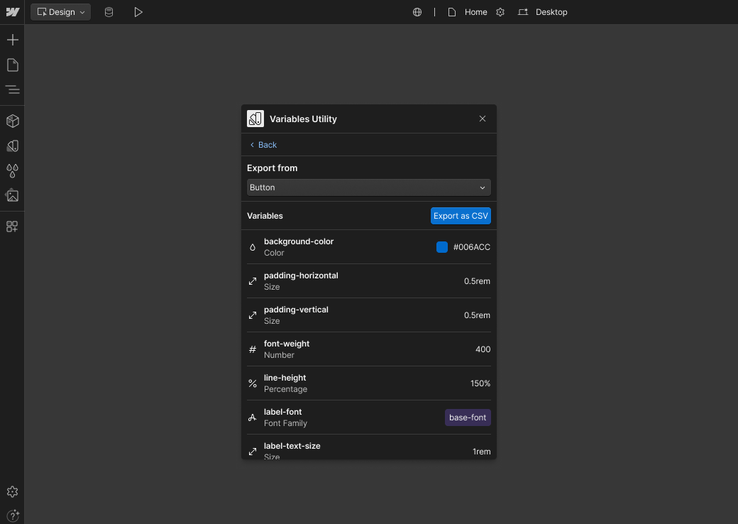Open the Variables panel in sidebar
The image size is (738, 524).
point(13,146)
